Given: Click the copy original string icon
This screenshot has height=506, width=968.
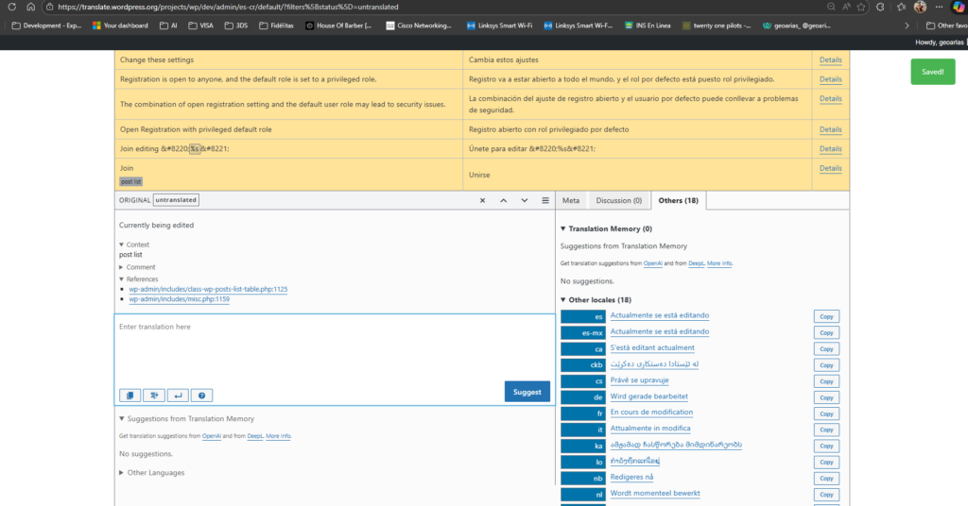Looking at the screenshot, I should [x=130, y=396].
